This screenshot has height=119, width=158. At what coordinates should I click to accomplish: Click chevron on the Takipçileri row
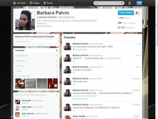pyautogui.click(x=57, y=61)
